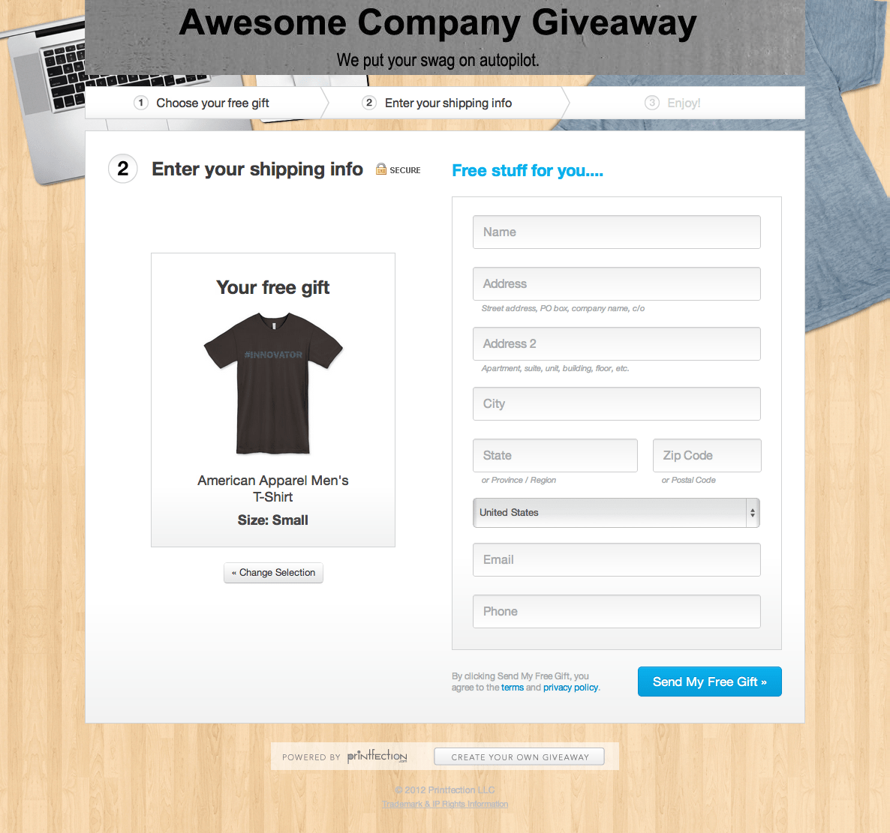Focus the Email input field
The width and height of the screenshot is (890, 833).
click(616, 559)
